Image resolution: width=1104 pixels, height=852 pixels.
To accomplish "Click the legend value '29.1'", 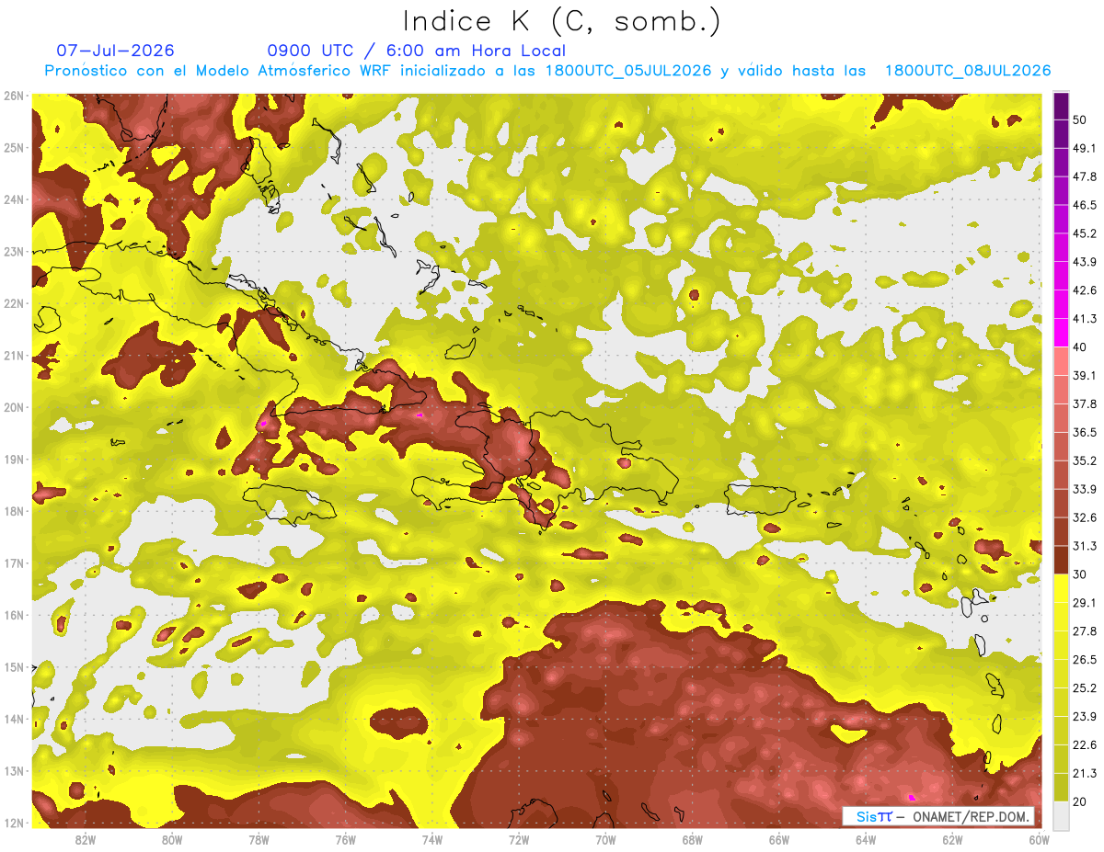I will pyautogui.click(x=1085, y=603).
